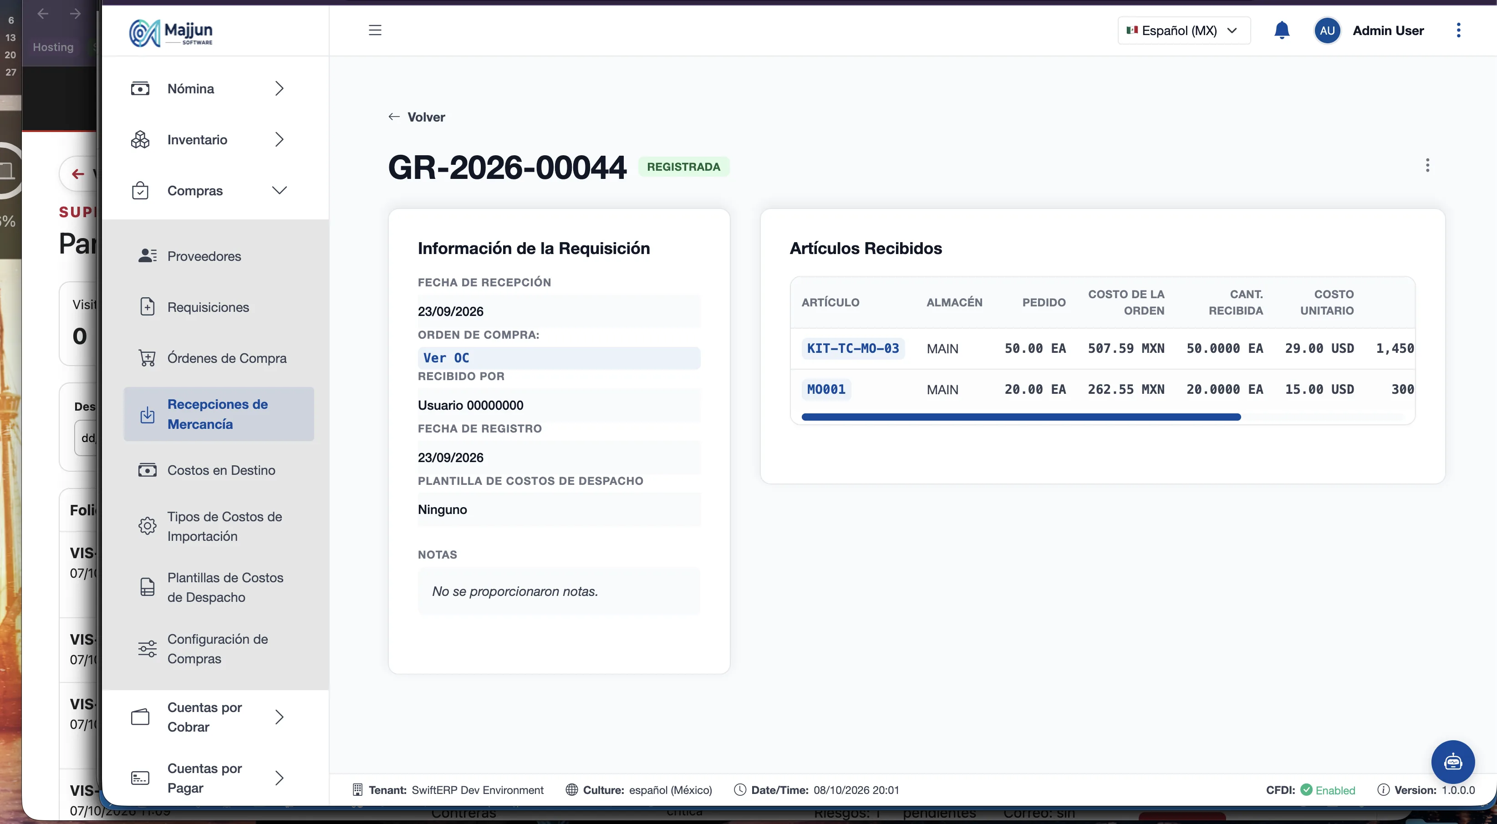Image resolution: width=1497 pixels, height=824 pixels.
Task: Open the notifications bell
Action: tap(1281, 30)
